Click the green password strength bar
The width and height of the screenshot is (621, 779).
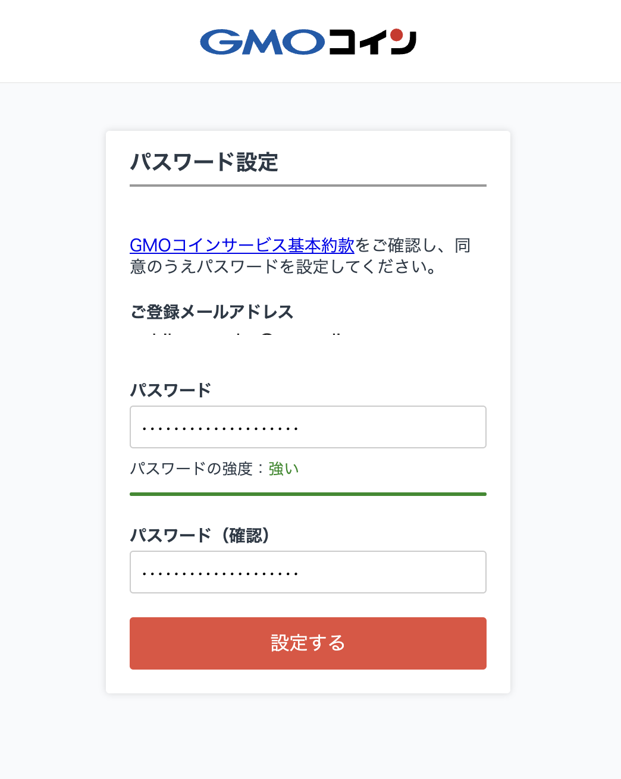(308, 494)
